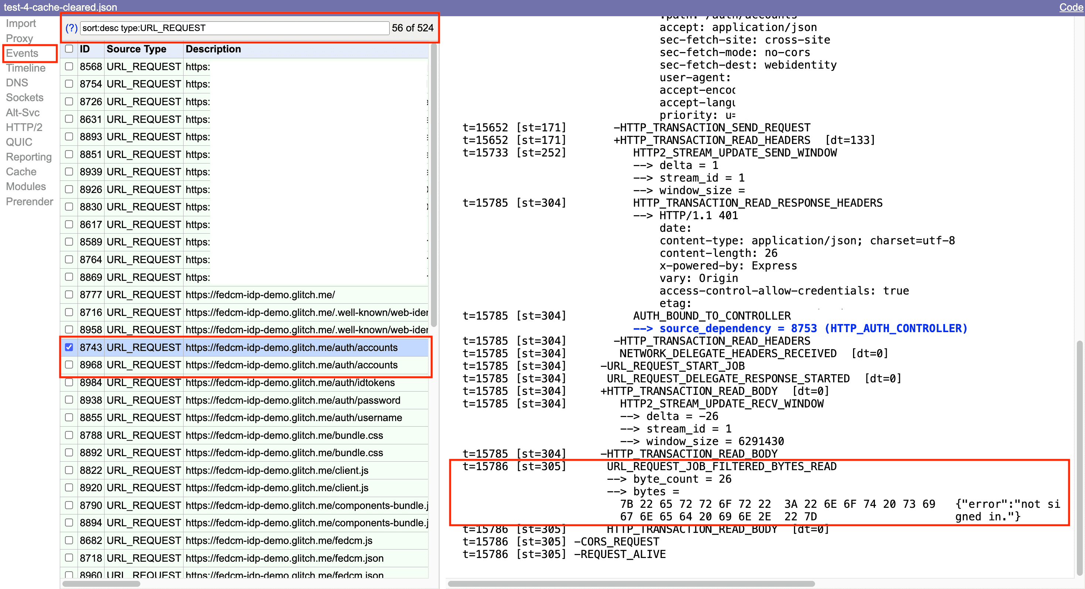Click the Alt-Svc section in sidebar
The width and height of the screenshot is (1085, 589).
pyautogui.click(x=23, y=112)
